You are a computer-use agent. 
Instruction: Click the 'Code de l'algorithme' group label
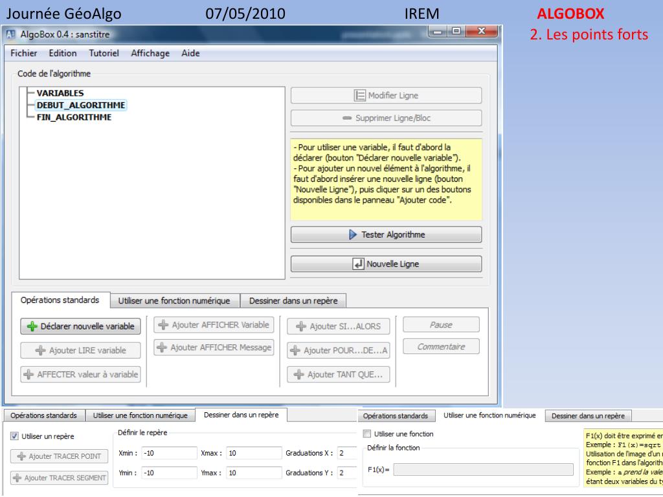click(54, 74)
